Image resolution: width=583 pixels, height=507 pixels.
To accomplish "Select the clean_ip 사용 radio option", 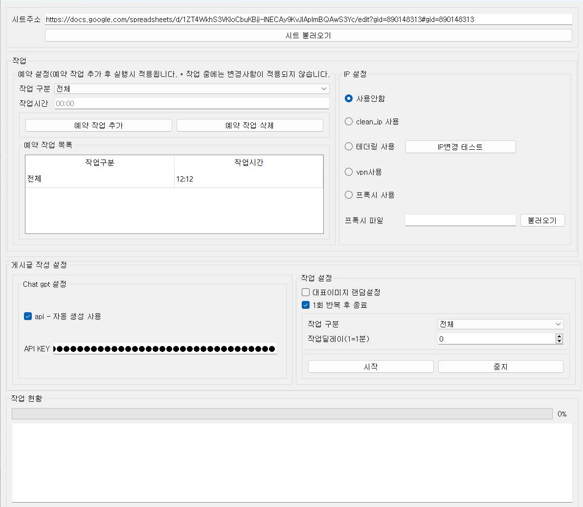I will tap(349, 121).
